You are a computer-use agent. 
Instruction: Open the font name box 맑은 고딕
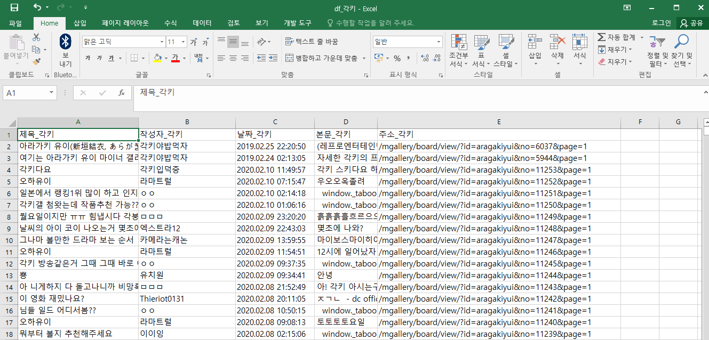[123, 42]
